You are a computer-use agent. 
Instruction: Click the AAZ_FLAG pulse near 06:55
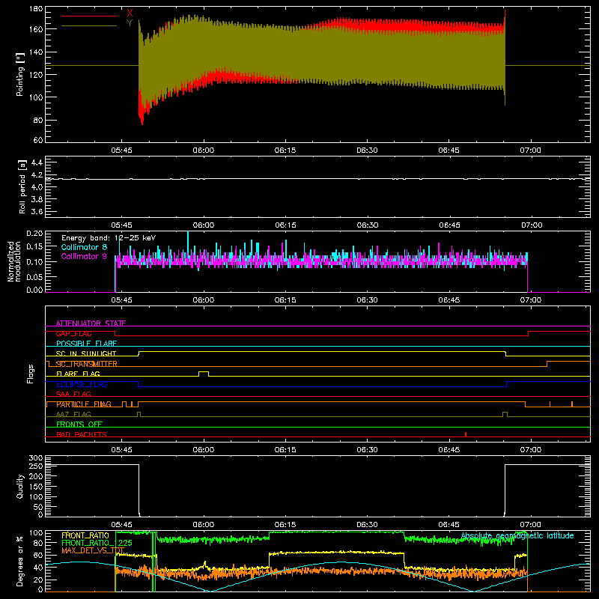tap(505, 415)
